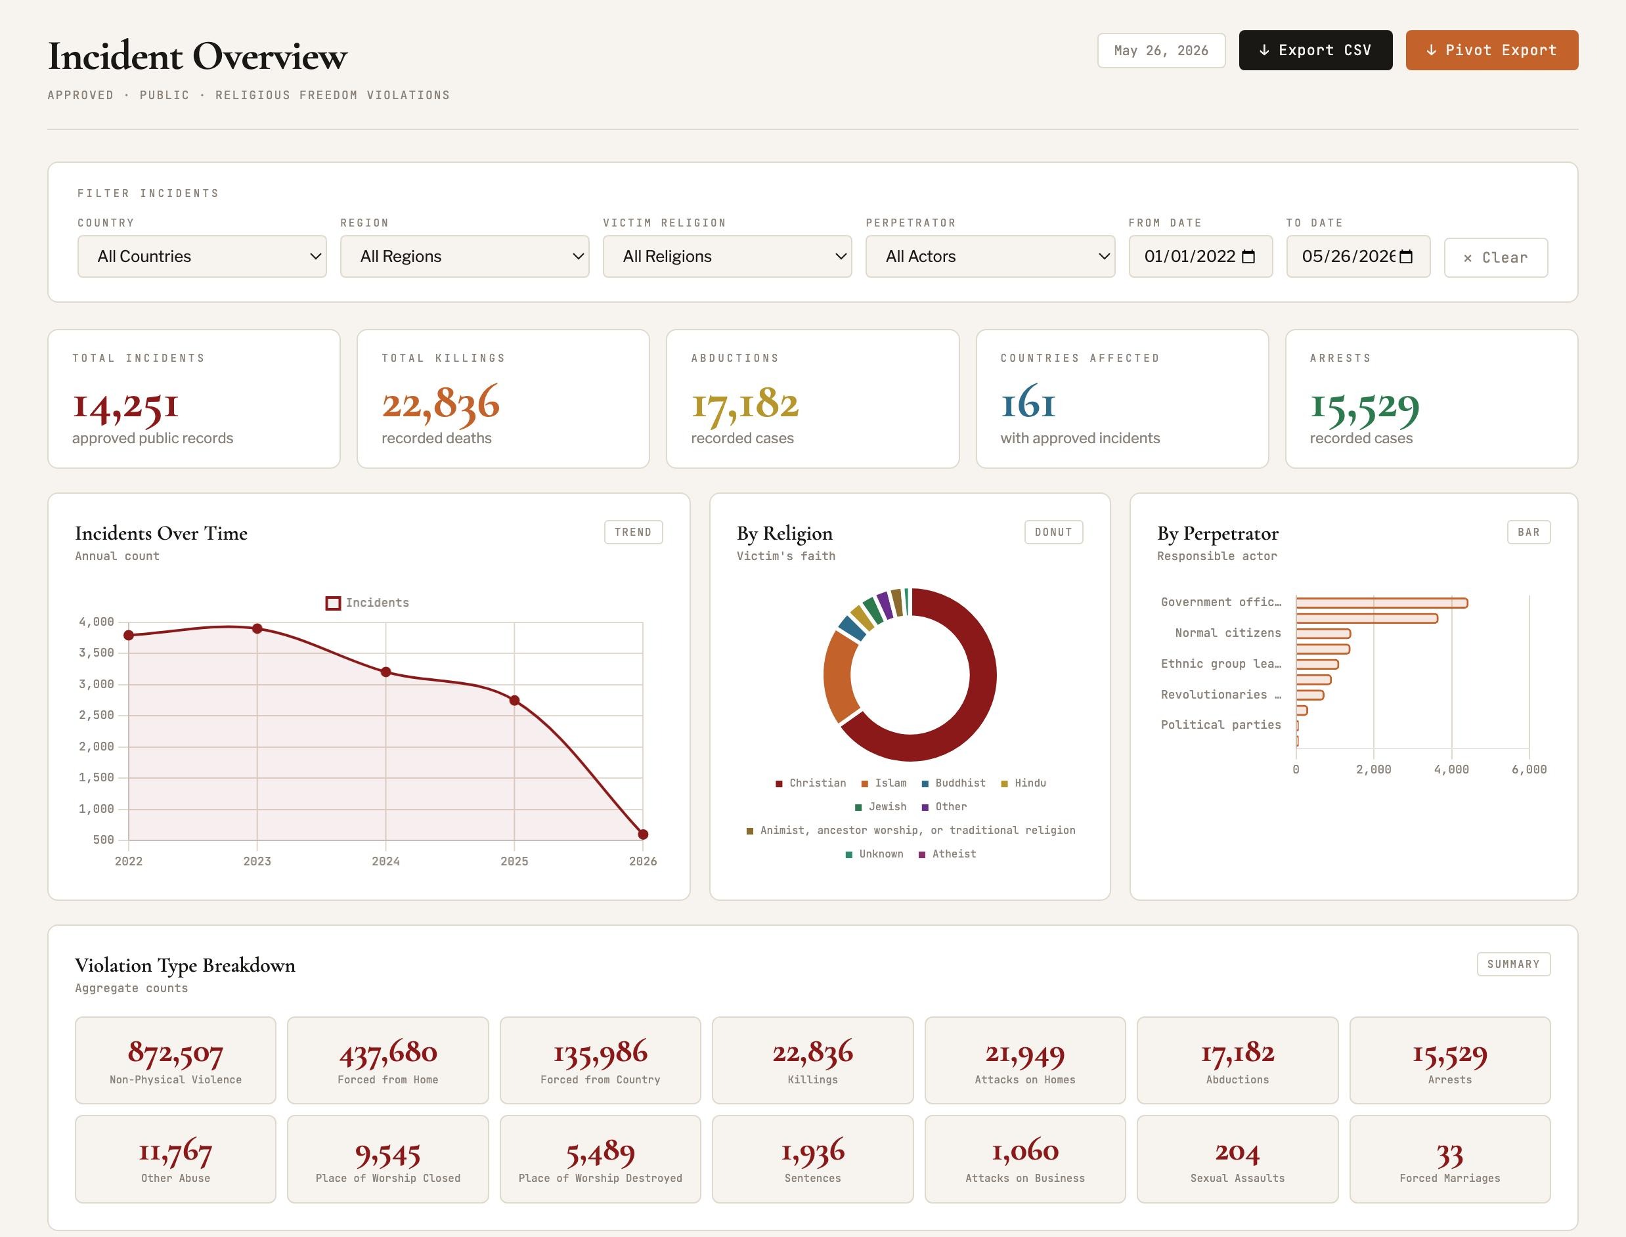Click the Export CSV button
This screenshot has width=1626, height=1237.
coord(1315,50)
